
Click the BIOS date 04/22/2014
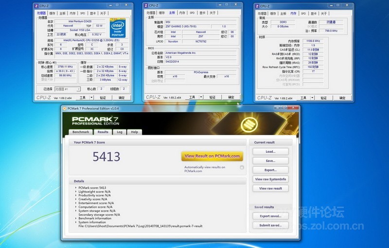coord(200,61)
